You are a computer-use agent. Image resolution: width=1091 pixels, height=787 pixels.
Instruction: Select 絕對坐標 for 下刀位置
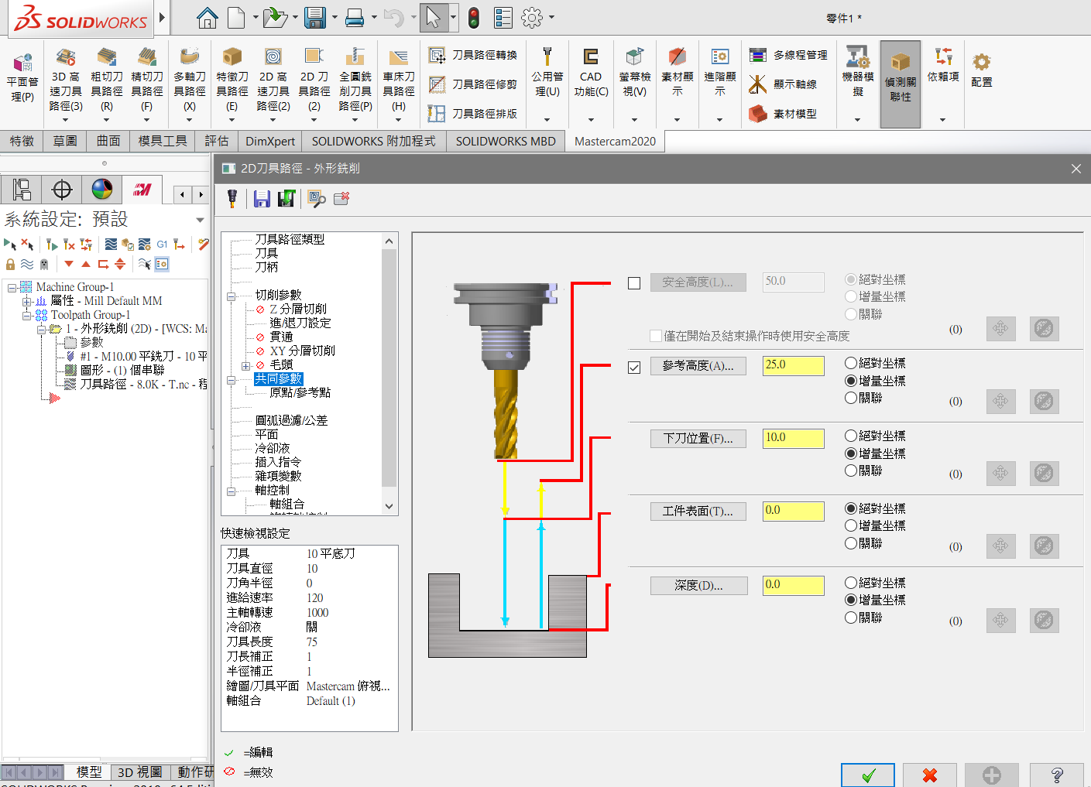pyautogui.click(x=851, y=436)
